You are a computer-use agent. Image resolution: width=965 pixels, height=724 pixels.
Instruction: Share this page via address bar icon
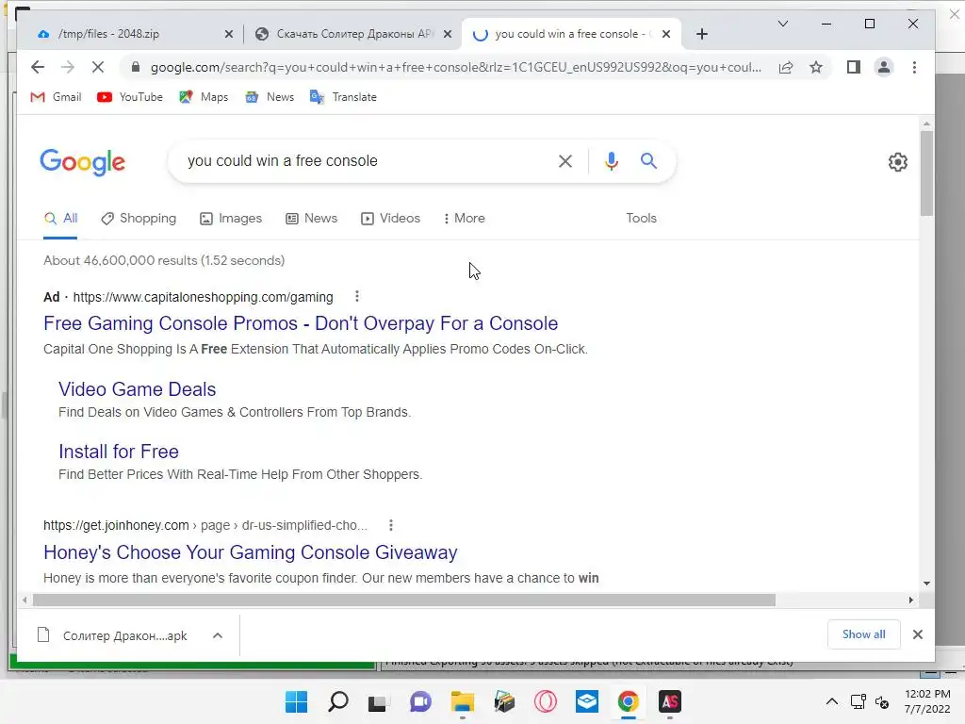click(x=786, y=67)
